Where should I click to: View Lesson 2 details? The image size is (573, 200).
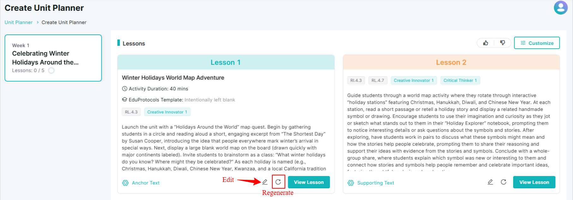pos(534,182)
